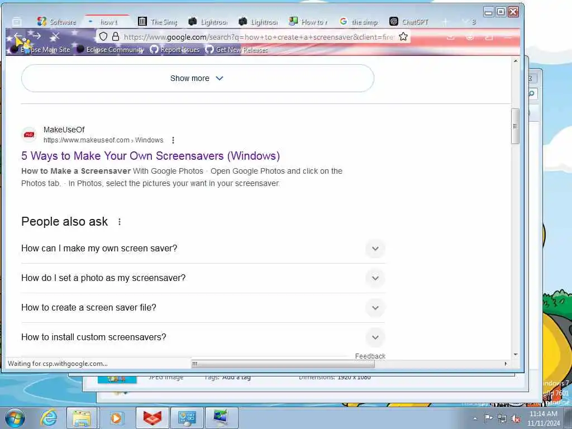572x429 pixels.
Task: Click the Show more button
Action: pos(197,78)
